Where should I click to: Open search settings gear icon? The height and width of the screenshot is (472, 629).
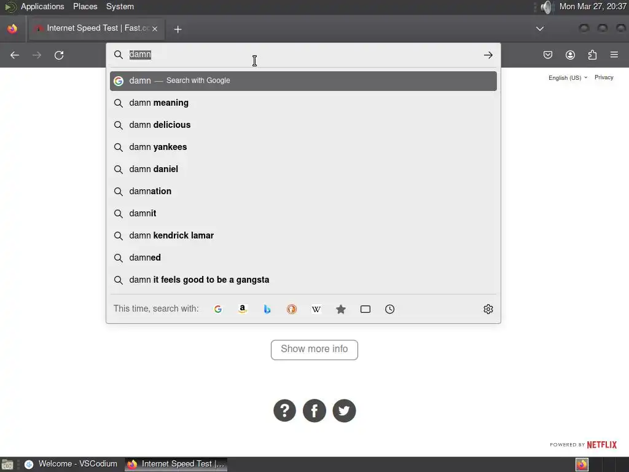pos(488,309)
